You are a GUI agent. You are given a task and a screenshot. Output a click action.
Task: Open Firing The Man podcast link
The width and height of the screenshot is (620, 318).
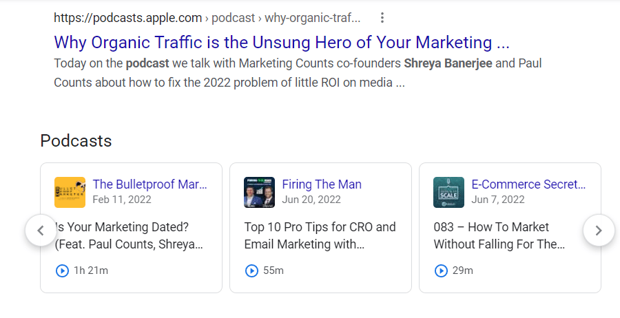coord(321,184)
